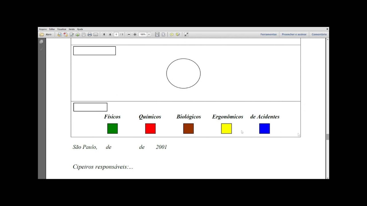
Task: Click the brown Biológicos color square
Action: pyautogui.click(x=188, y=128)
